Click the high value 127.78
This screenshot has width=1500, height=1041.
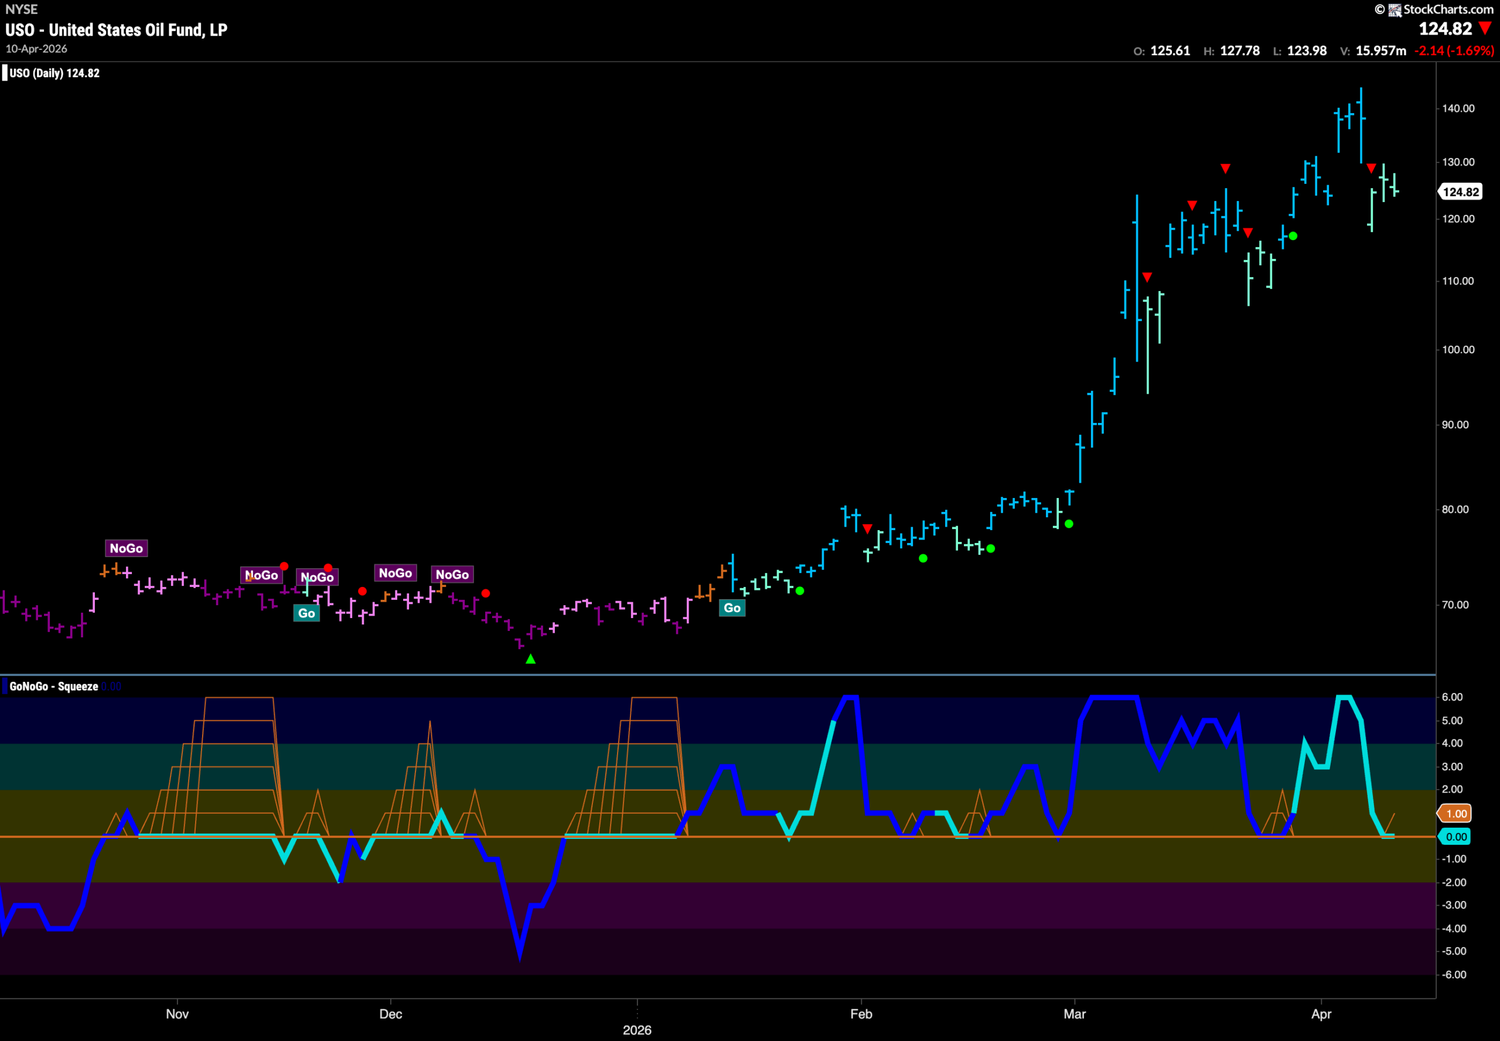1240,51
